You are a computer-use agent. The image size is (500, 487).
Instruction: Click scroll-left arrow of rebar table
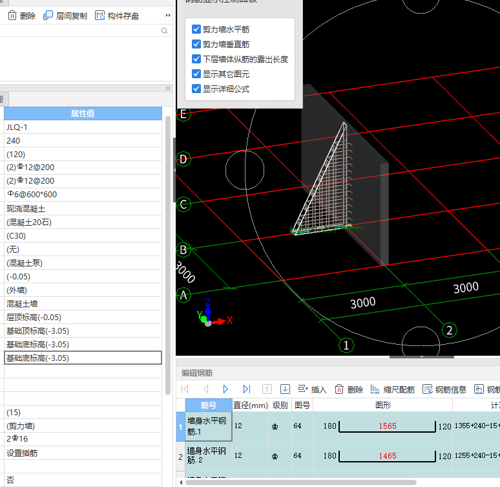pyautogui.click(x=181, y=482)
